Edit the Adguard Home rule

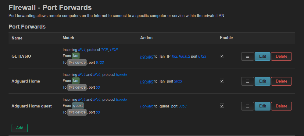pyautogui.click(x=262, y=81)
